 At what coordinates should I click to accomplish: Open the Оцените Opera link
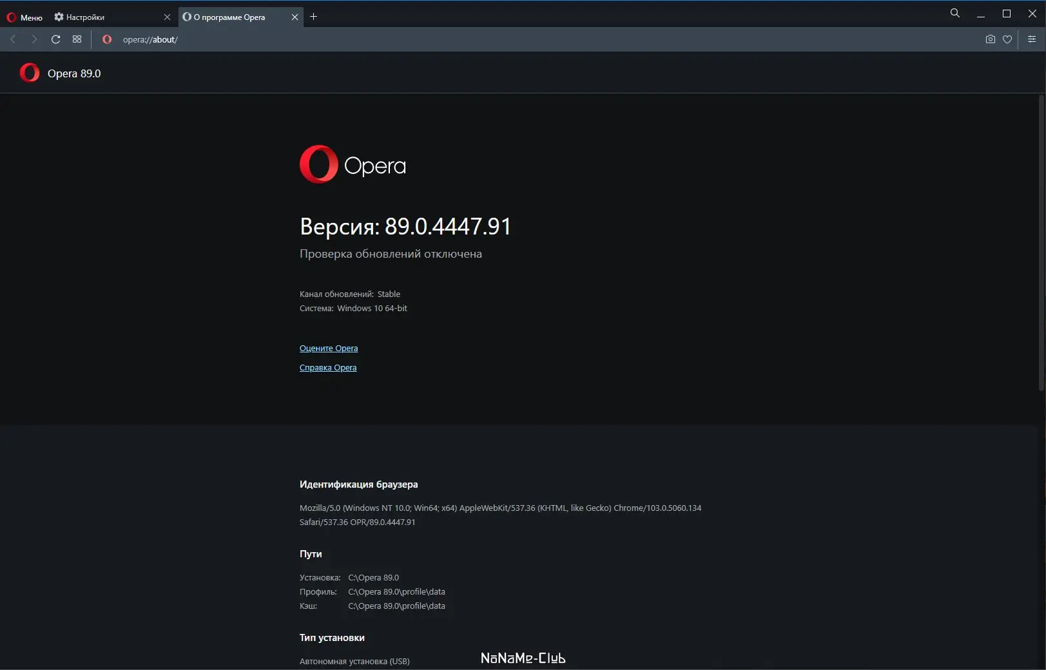[329, 349]
